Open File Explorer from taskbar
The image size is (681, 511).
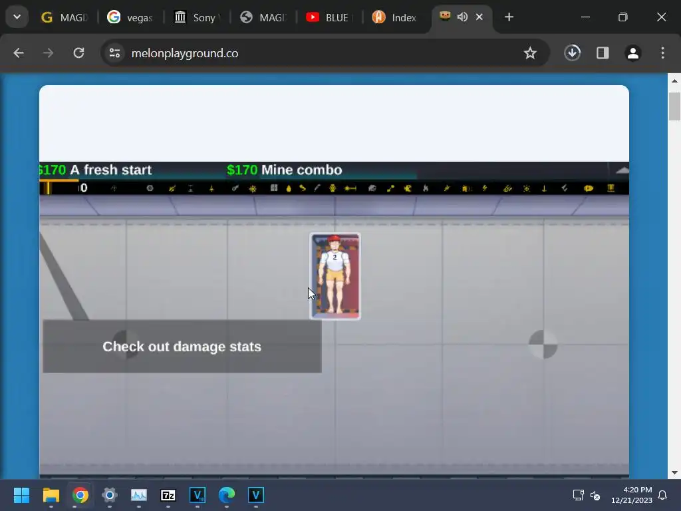point(51,495)
